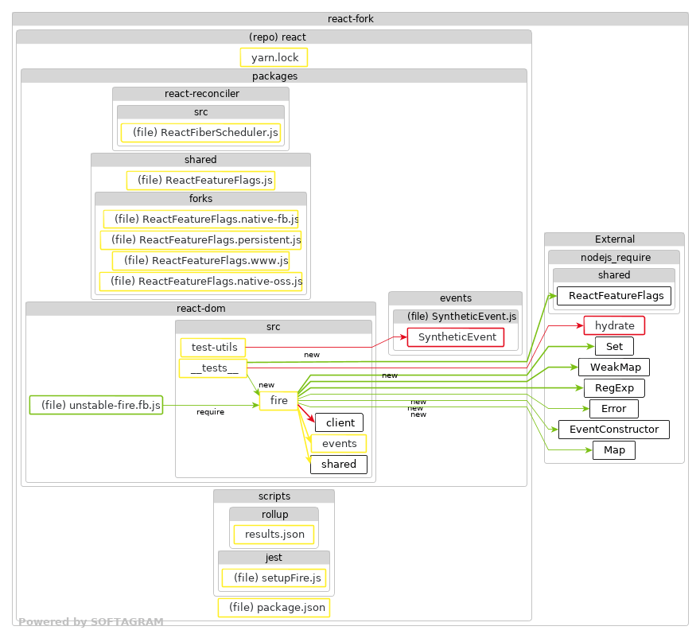Image resolution: width=700 pixels, height=638 pixels.
Task: Click the WeakMap external dependency node
Action: pos(614,367)
